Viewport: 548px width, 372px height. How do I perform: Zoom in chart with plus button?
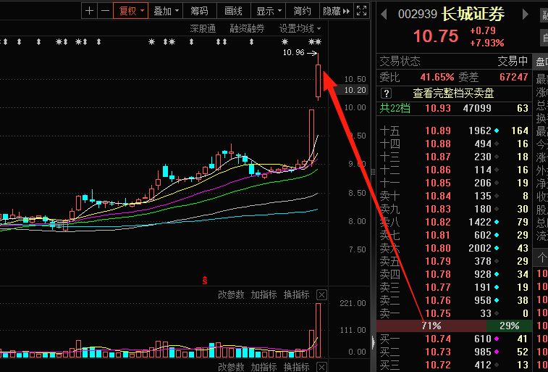pos(90,11)
